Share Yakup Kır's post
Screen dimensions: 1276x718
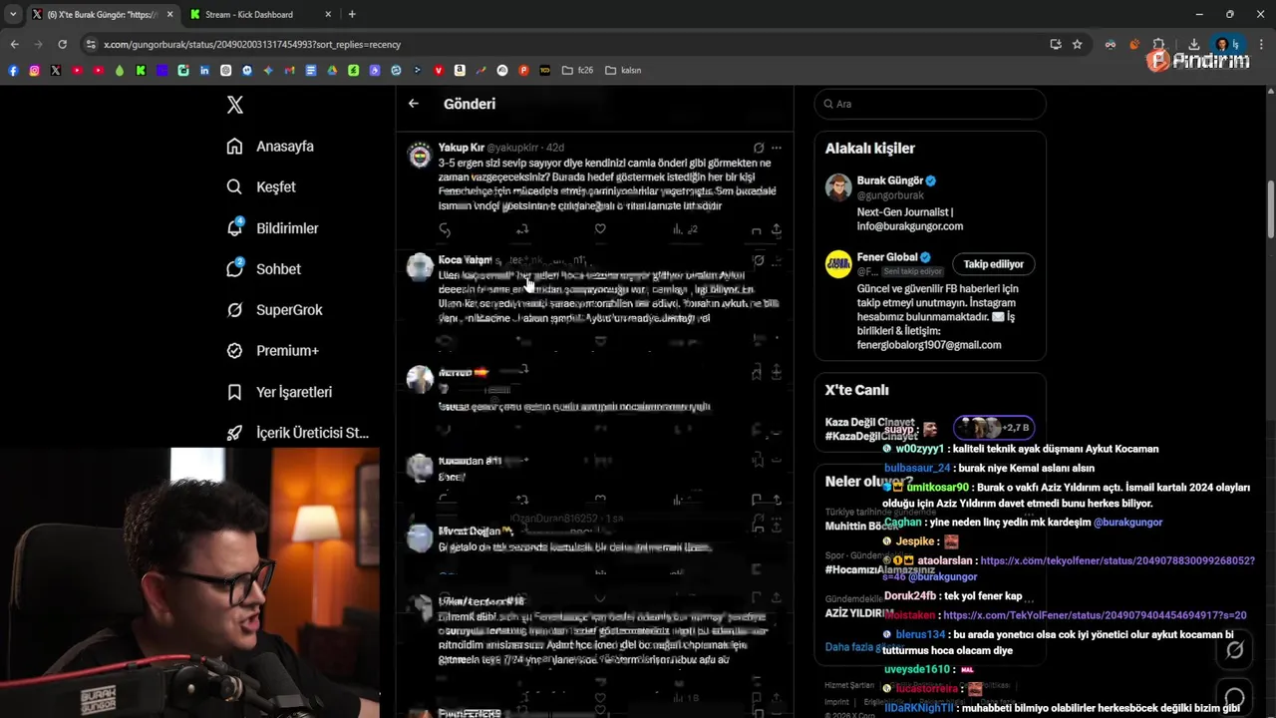tap(776, 229)
